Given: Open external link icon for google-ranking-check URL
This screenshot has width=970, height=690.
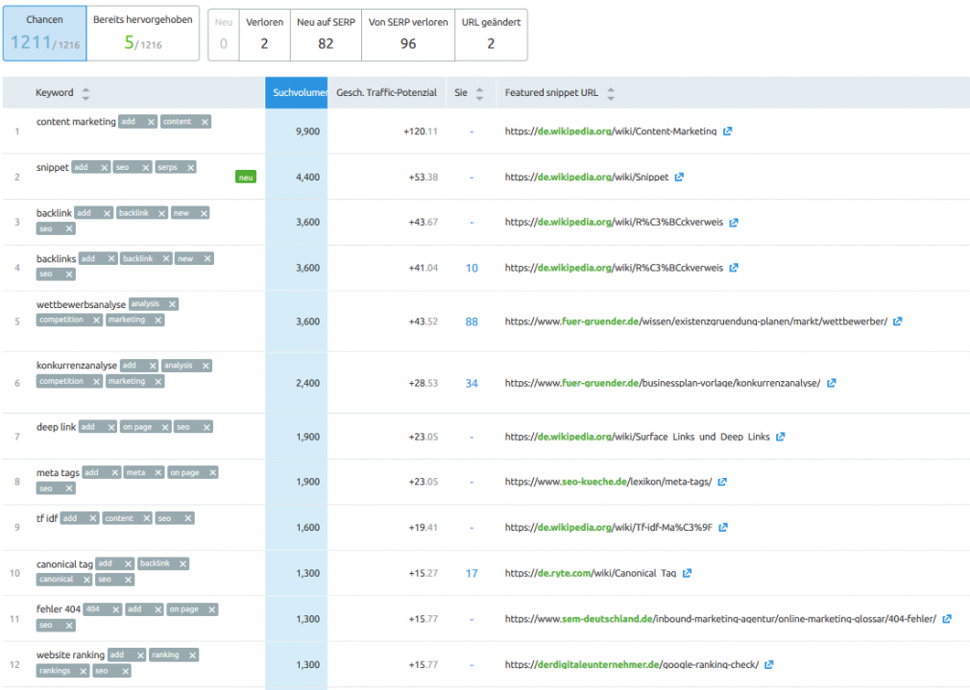Looking at the screenshot, I should coord(769,665).
